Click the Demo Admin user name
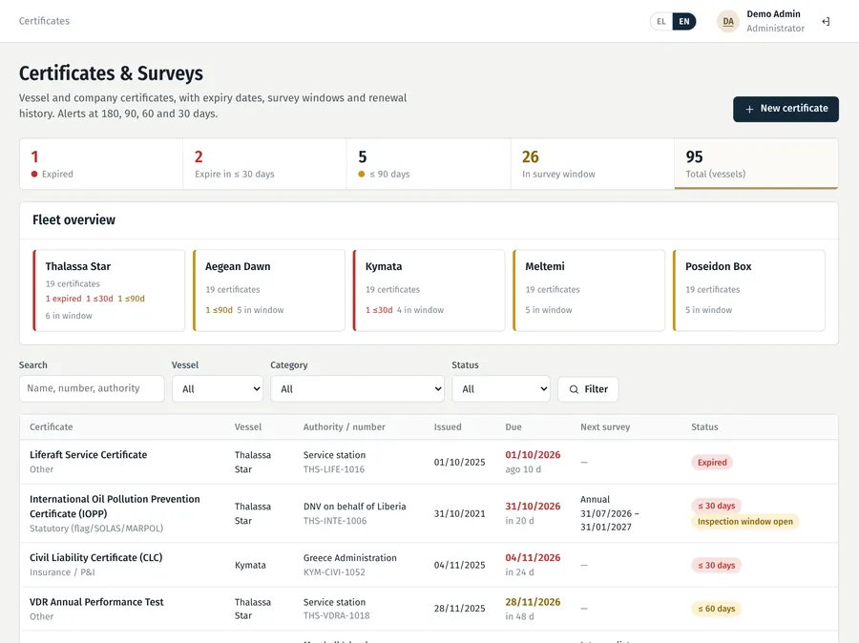Viewport: 859px width, 643px height. click(773, 13)
